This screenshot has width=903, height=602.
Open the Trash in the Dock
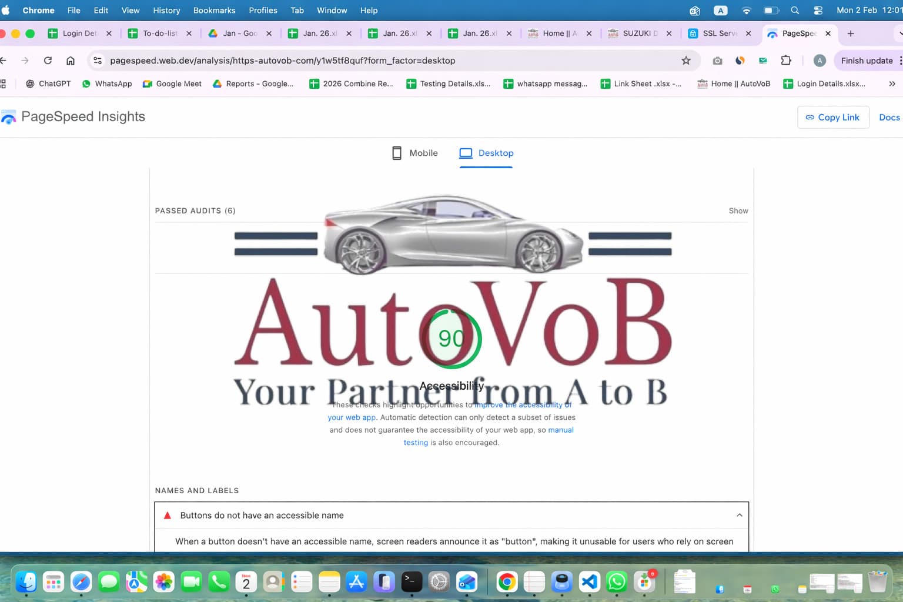click(877, 581)
